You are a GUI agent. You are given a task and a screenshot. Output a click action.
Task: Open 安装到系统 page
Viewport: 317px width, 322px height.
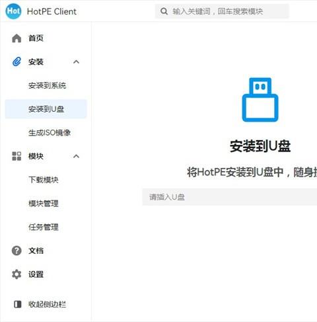click(x=47, y=85)
